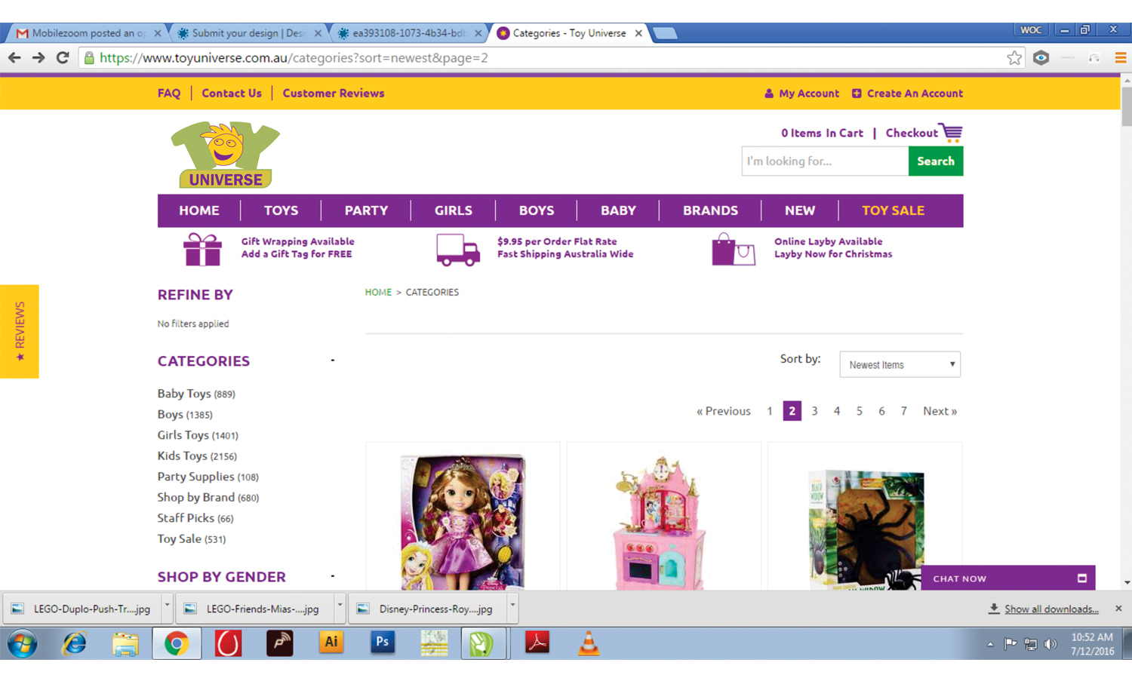Click the volume speaker tray icon
Screen dimensions: 1132x681
point(1050,644)
